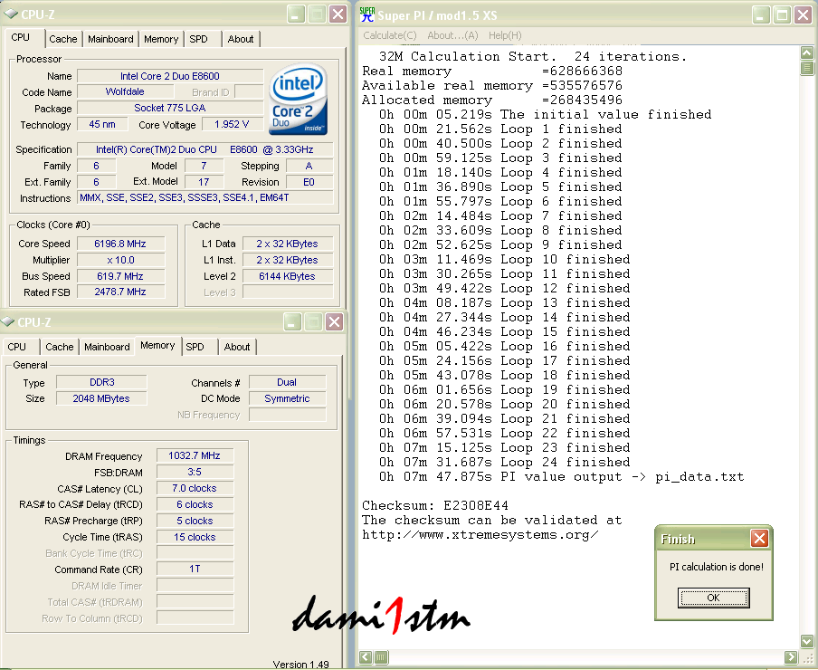
Task: Click the processor Name field Intel Core 2 Duo E8600
Action: click(170, 76)
